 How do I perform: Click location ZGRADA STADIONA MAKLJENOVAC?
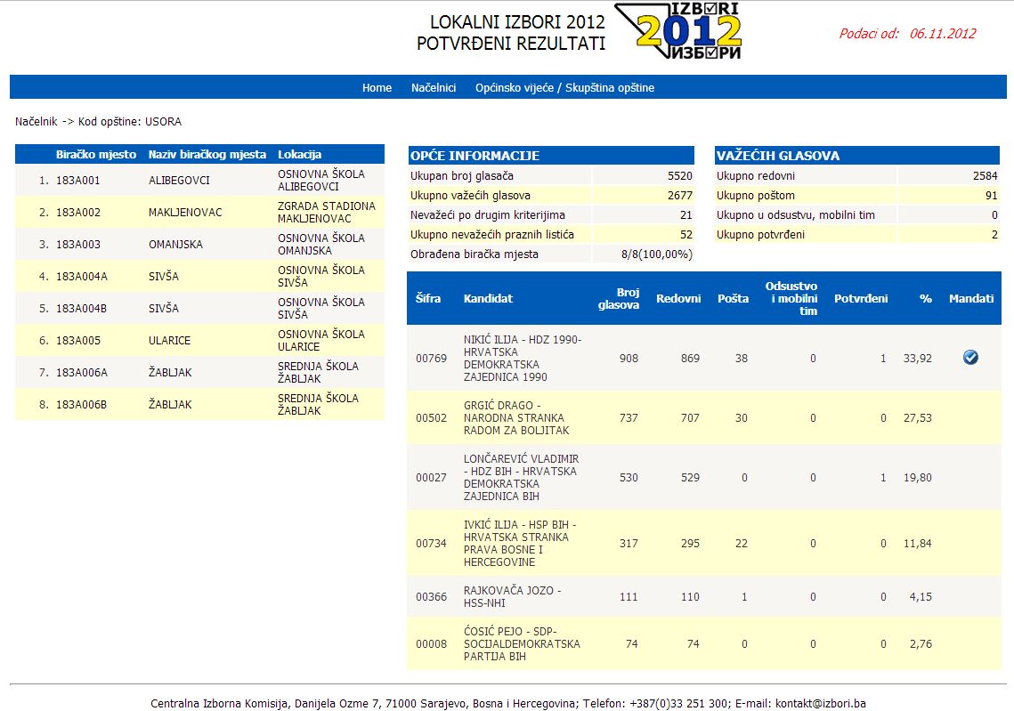[327, 212]
